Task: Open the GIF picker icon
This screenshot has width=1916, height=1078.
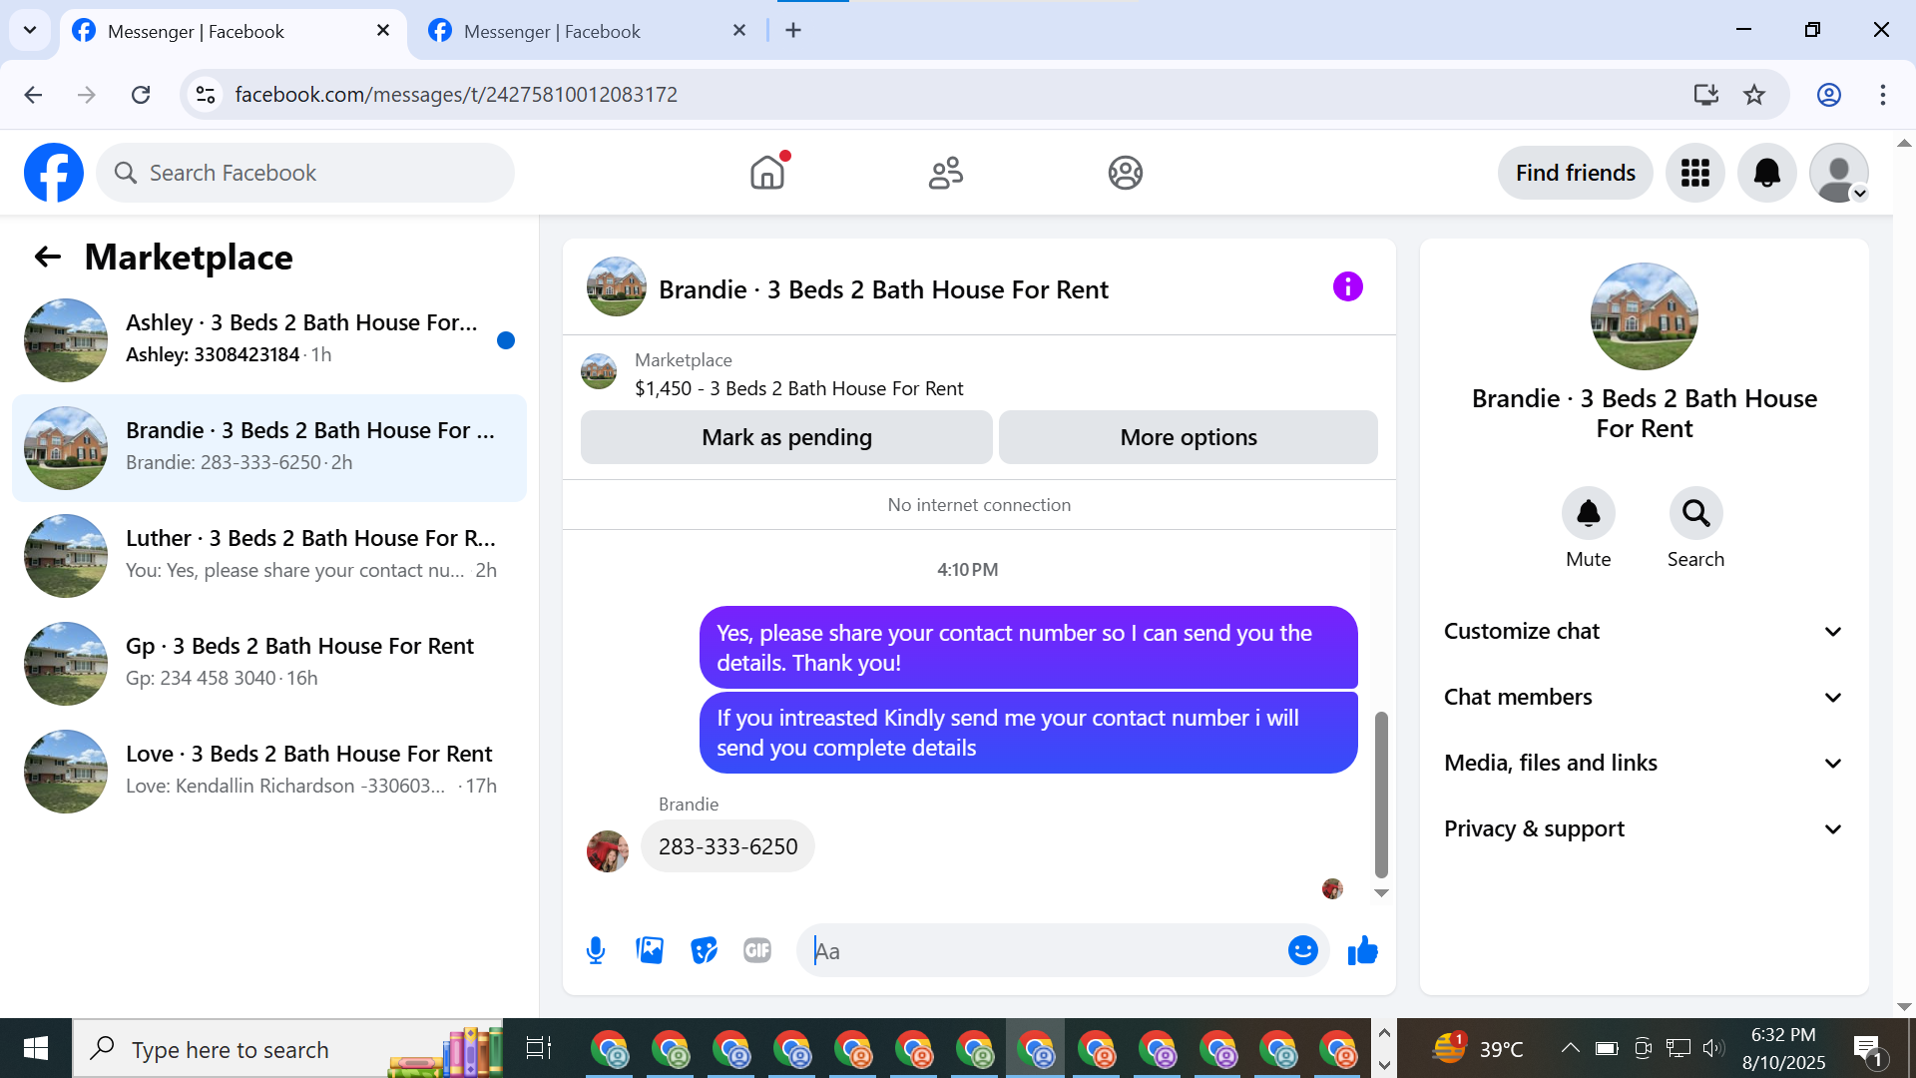Action: (757, 951)
